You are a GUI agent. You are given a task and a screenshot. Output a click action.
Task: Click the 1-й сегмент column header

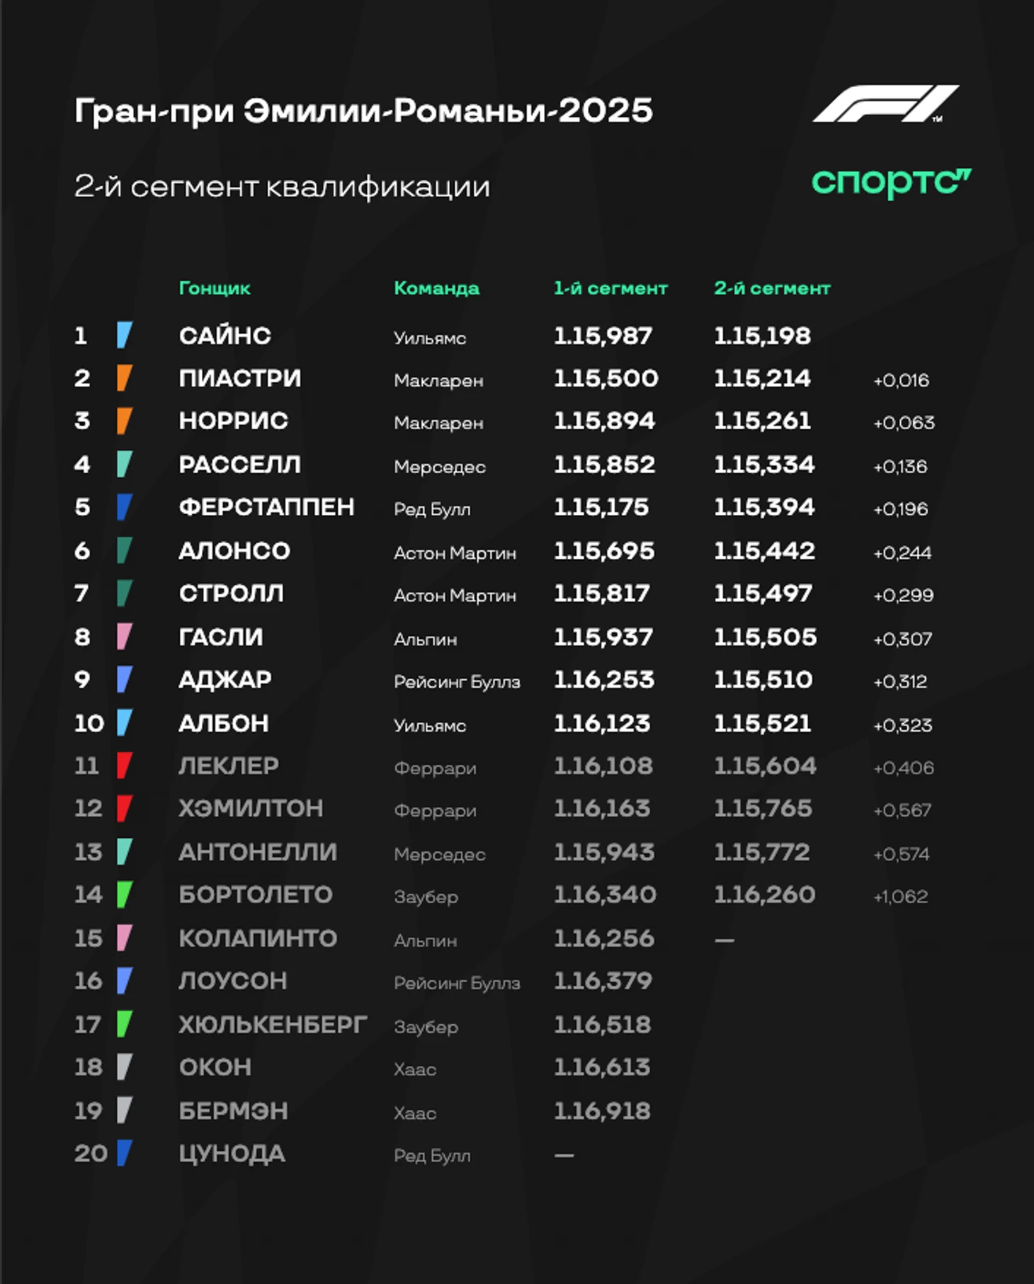click(x=610, y=288)
